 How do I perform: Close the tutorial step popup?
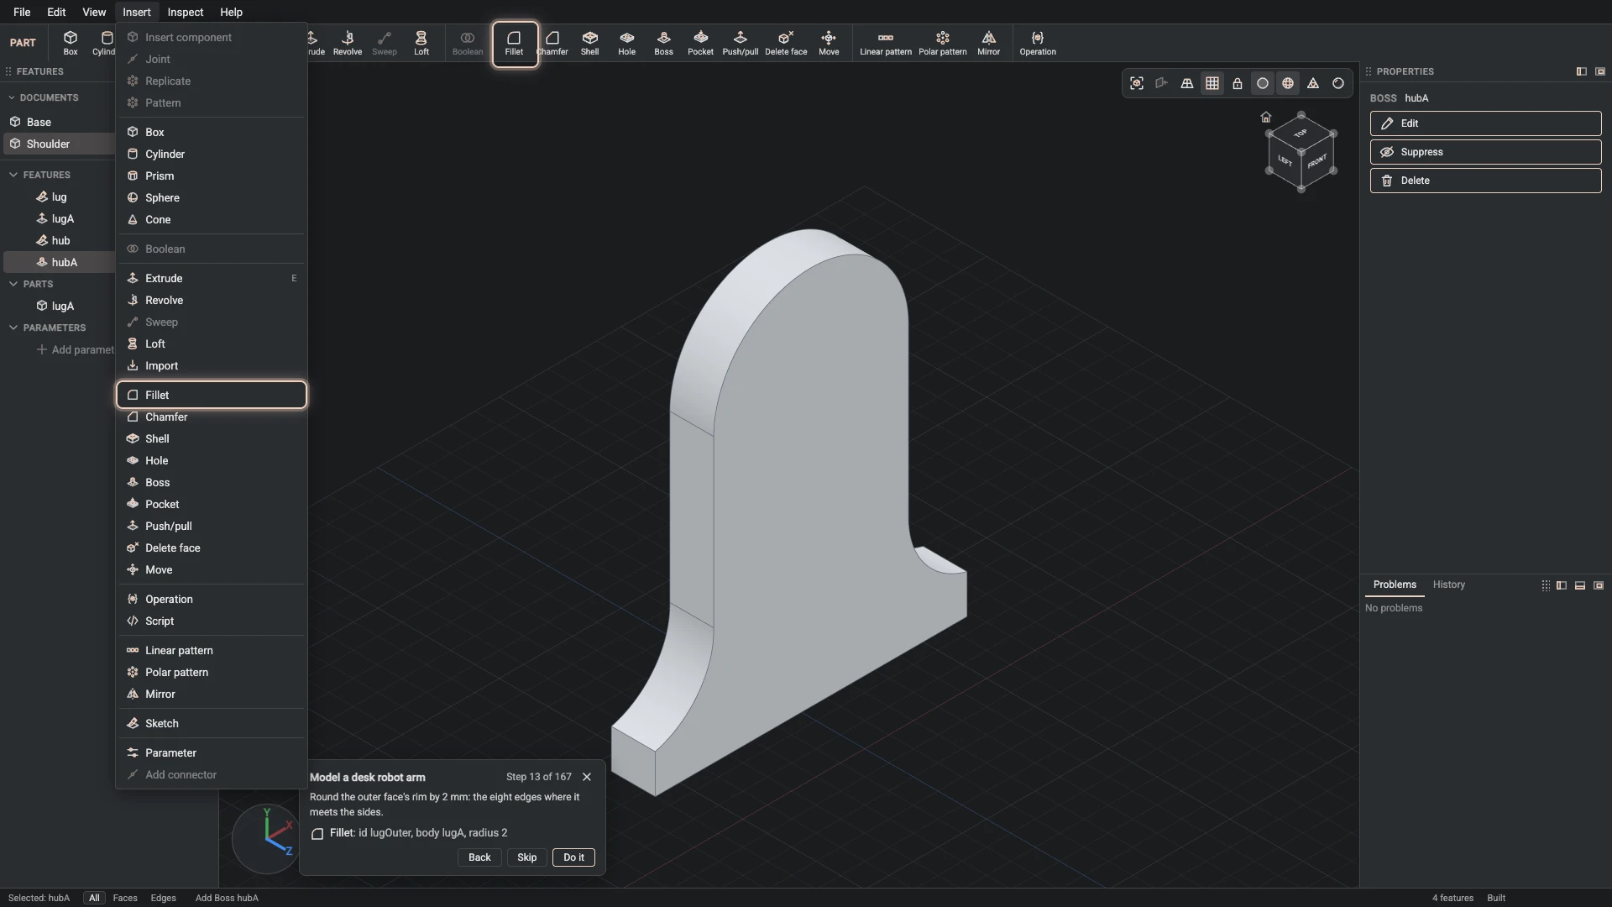coord(587,777)
